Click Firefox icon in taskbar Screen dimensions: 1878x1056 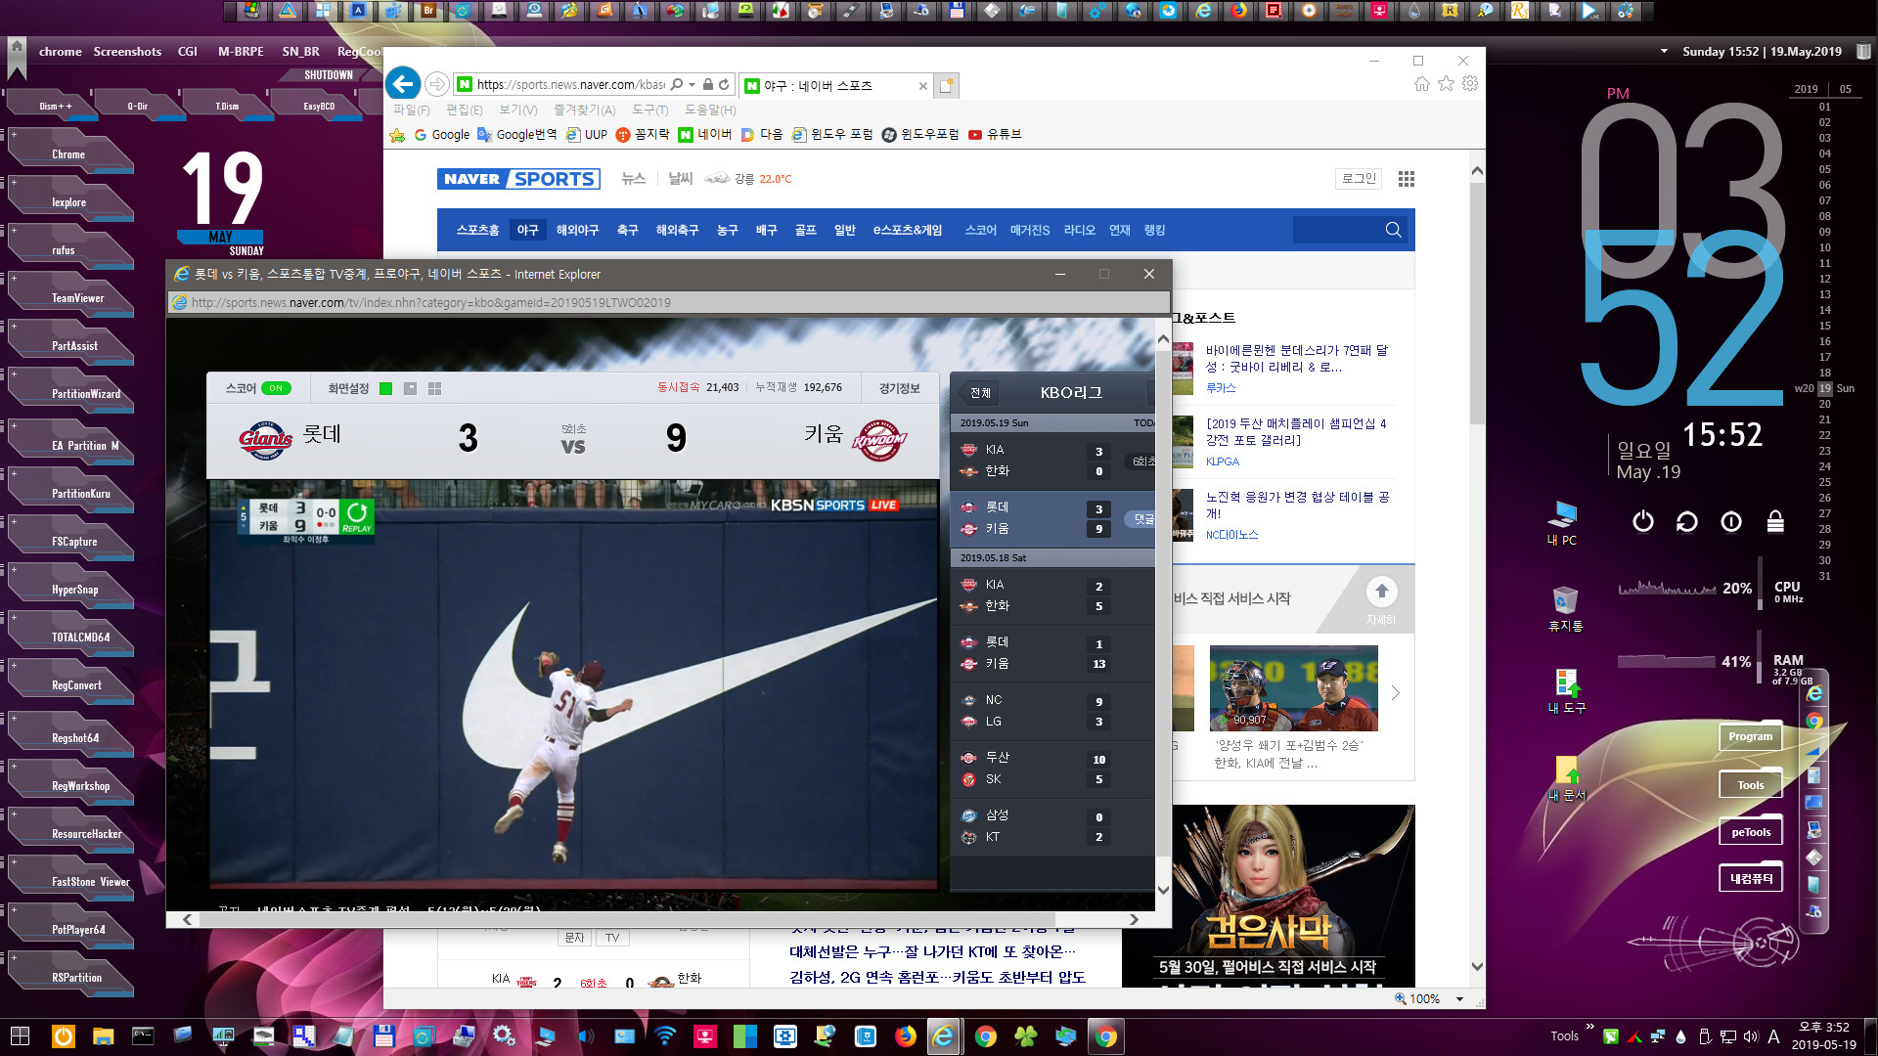tap(906, 1036)
